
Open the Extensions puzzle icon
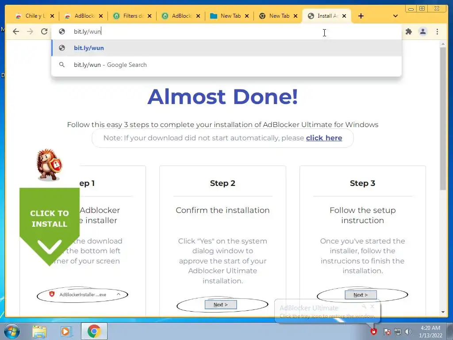[408, 31]
